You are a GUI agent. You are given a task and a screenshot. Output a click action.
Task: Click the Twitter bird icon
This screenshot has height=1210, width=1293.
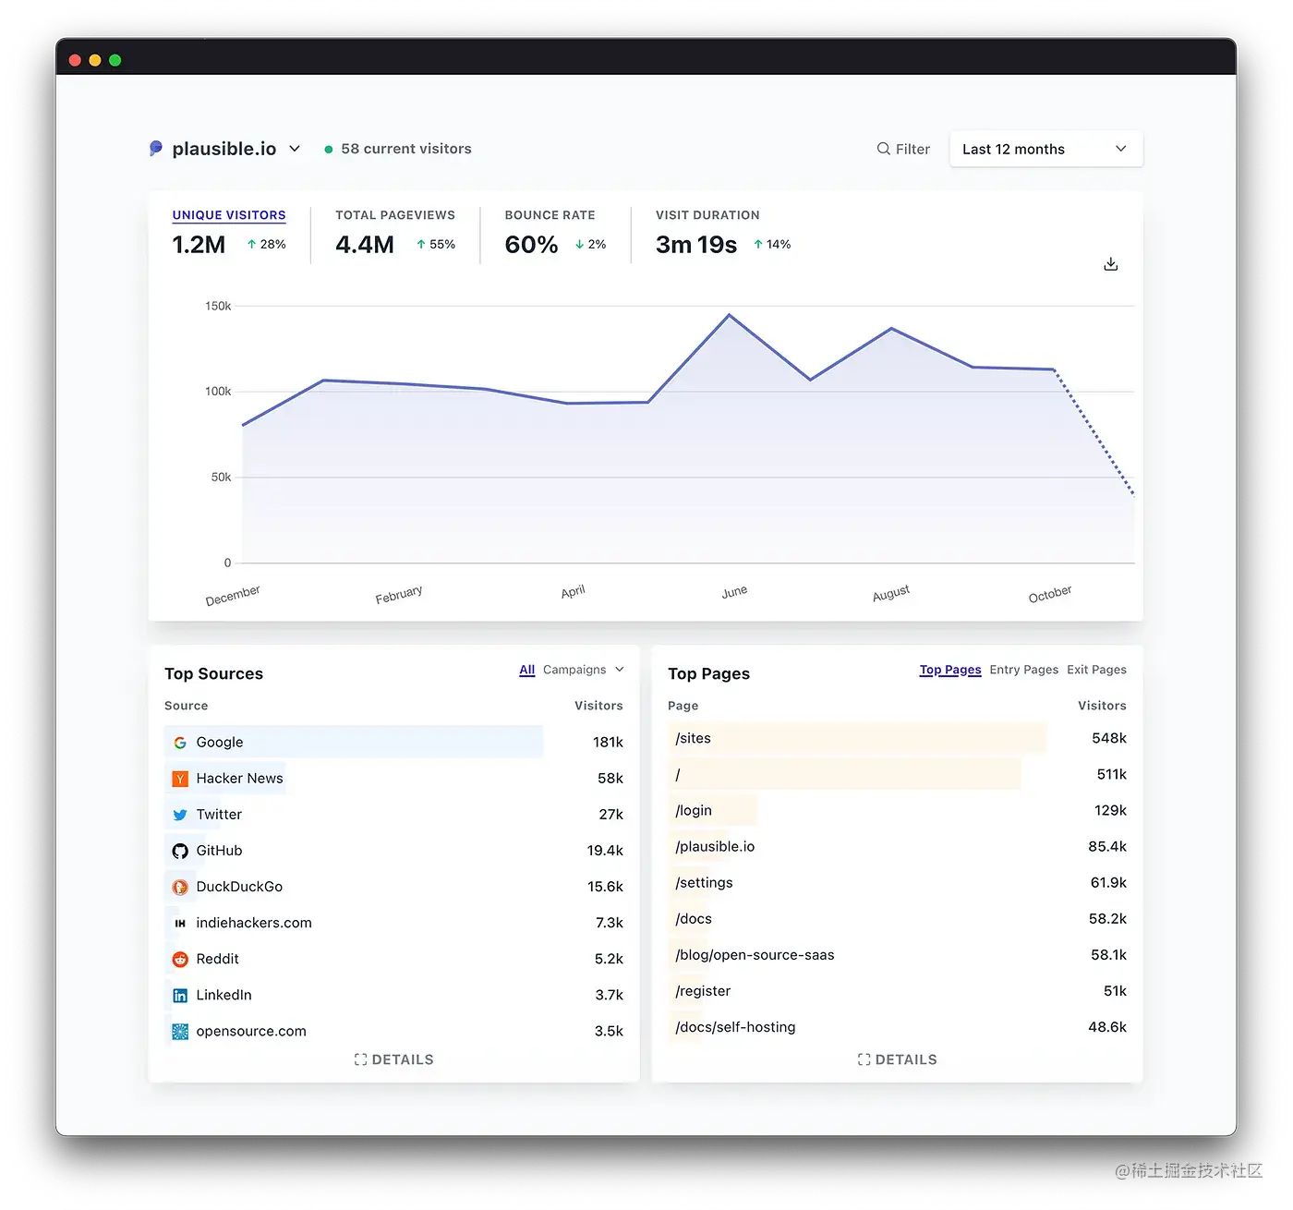(180, 815)
